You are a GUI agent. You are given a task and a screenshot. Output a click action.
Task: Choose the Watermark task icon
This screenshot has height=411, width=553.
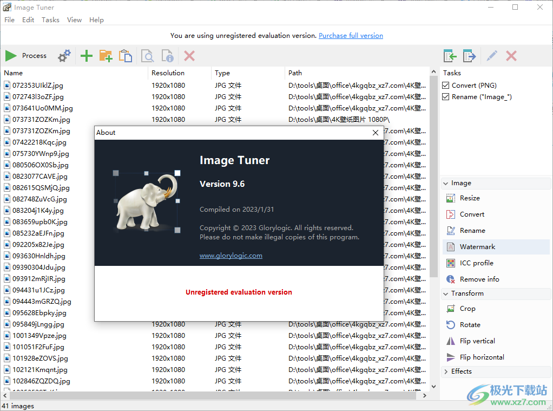click(x=451, y=247)
